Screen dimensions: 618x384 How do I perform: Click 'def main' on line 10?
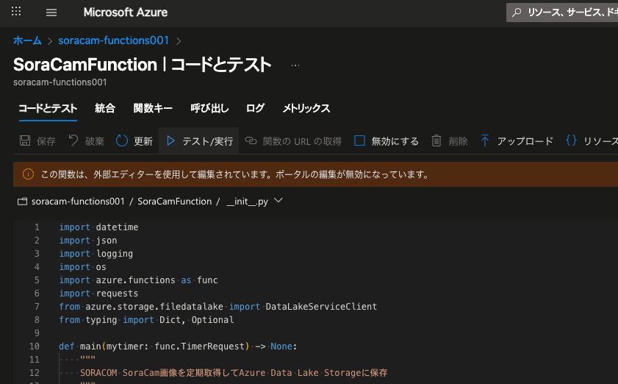[80, 346]
